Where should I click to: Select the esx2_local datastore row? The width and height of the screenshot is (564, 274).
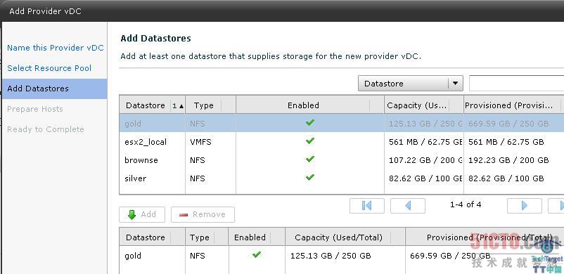coord(341,142)
